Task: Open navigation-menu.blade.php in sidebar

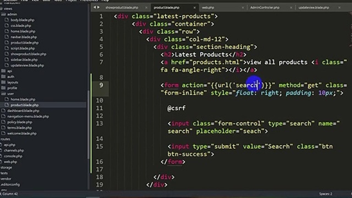Action: [x=28, y=116]
